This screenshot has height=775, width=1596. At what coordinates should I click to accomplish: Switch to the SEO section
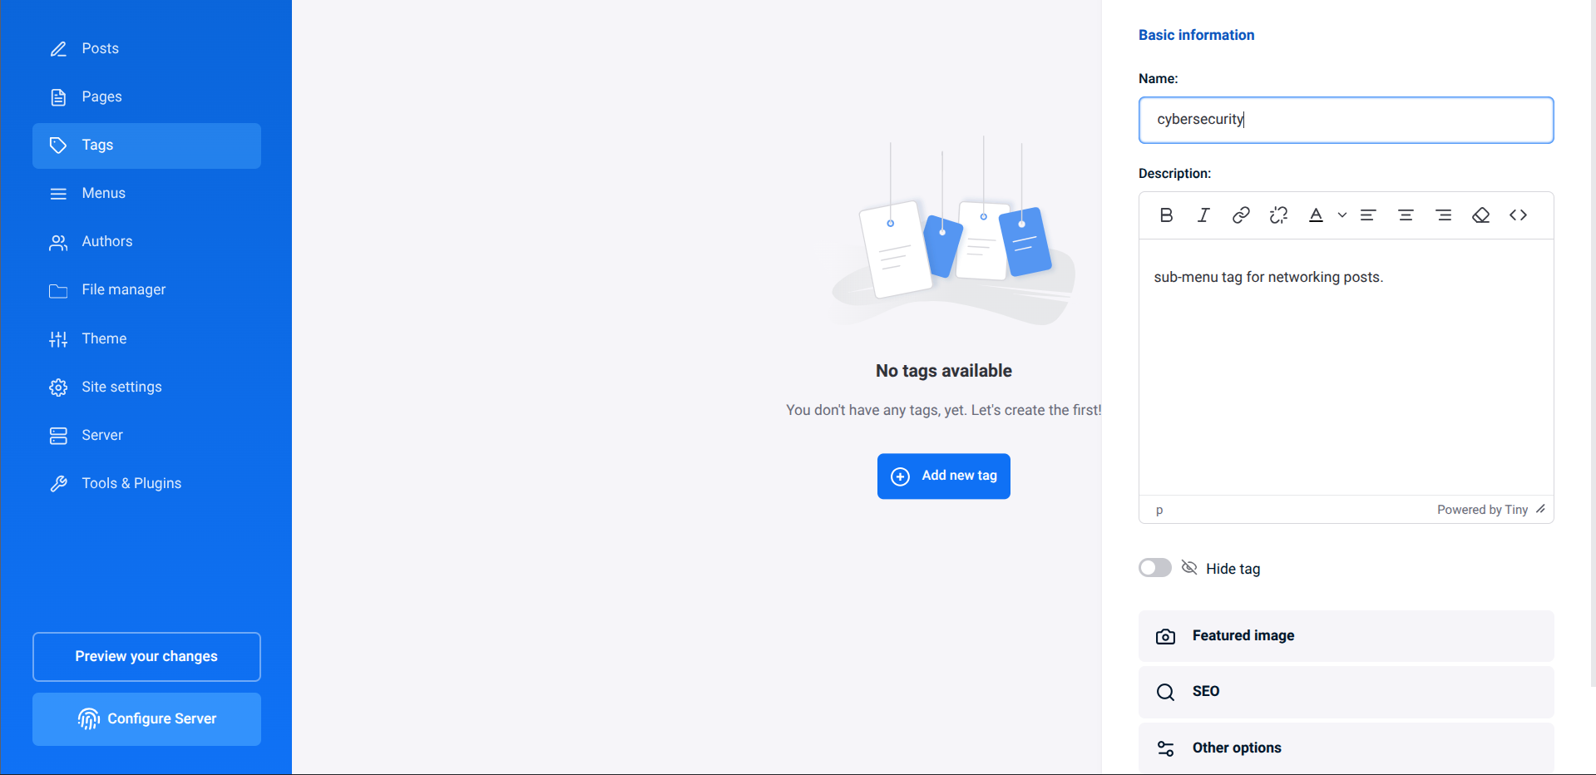coord(1205,691)
